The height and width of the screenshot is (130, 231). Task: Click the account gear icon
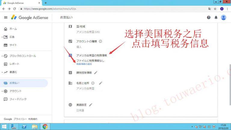click(x=6, y=91)
